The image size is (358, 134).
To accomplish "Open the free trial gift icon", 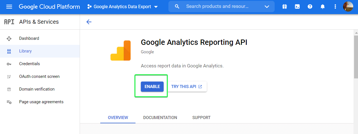I will tap(284, 6).
